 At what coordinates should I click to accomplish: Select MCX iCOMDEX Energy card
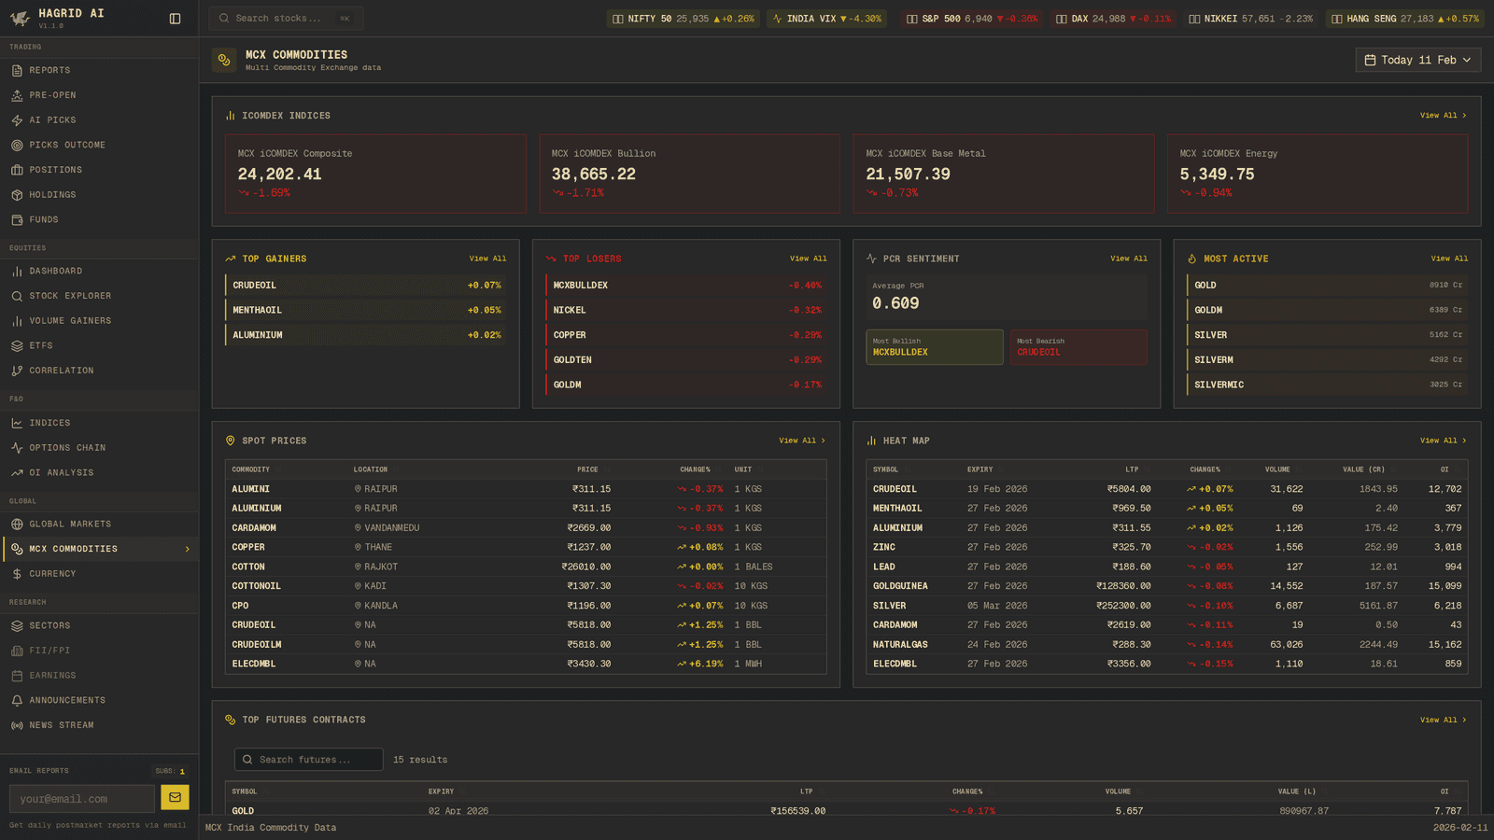[x=1318, y=174]
